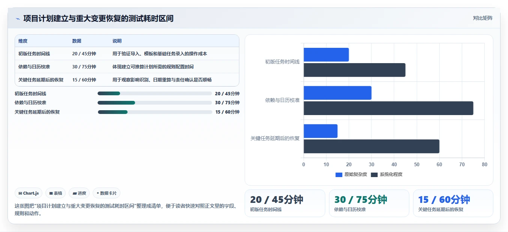Click the page title 项目计划建立与重大变更恢复的测试耗时区间
The image size is (508, 232).
point(98,18)
